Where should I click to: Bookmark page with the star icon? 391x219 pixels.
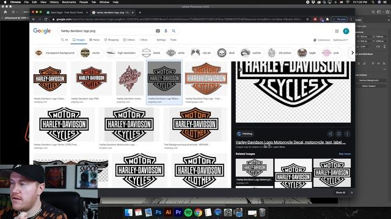pos(307,19)
